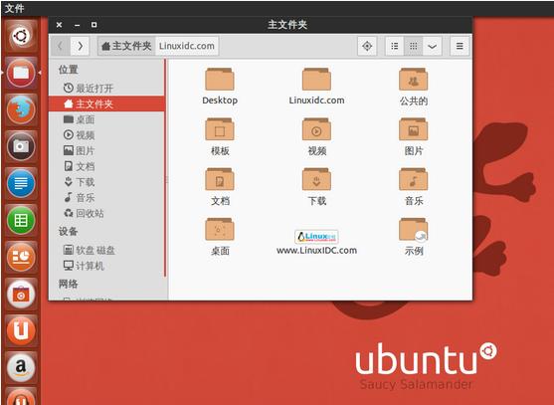
Task: Open 软盘 磁盘 device in the sidebar
Action: [x=106, y=250]
